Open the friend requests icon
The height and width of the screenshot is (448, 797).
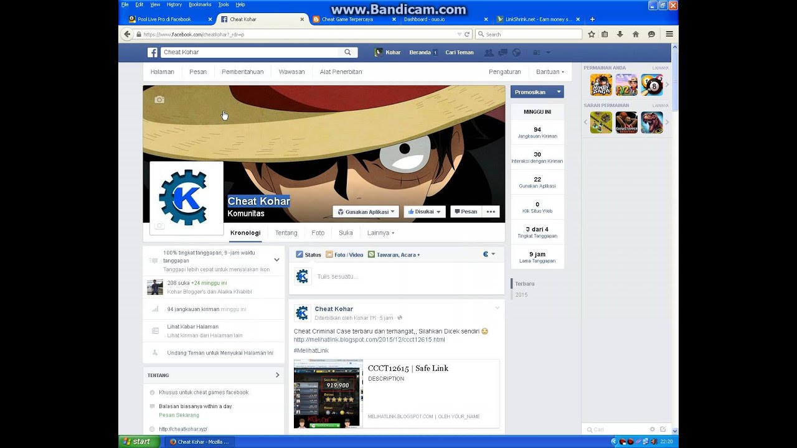point(489,52)
